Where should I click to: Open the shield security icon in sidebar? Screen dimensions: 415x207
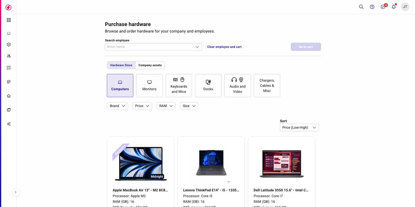click(9, 45)
